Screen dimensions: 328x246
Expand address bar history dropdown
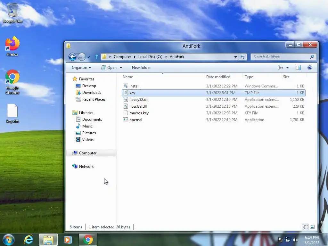pyautogui.click(x=235, y=57)
